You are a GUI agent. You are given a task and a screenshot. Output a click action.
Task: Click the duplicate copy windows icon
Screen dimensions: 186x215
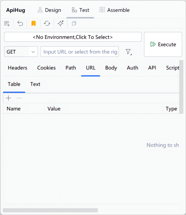pyautogui.click(x=74, y=23)
